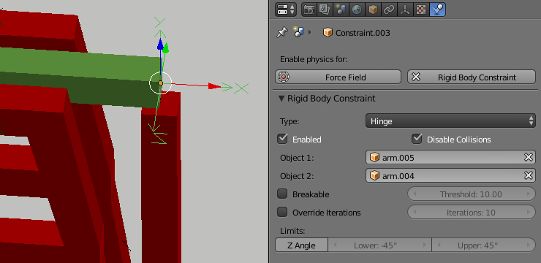
Task: Click the Force Field button
Action: [338, 77]
